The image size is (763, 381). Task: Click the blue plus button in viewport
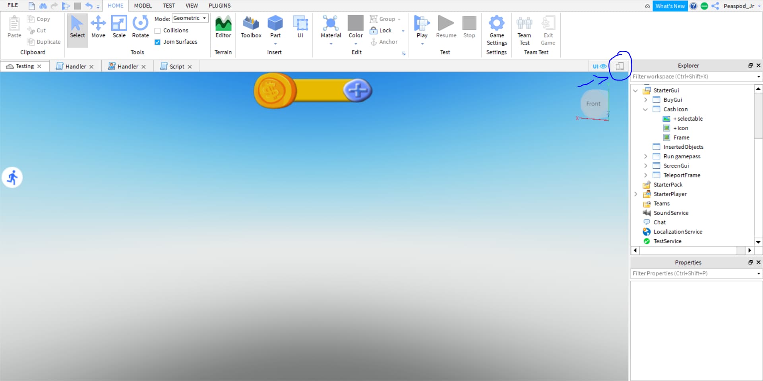pyautogui.click(x=358, y=90)
